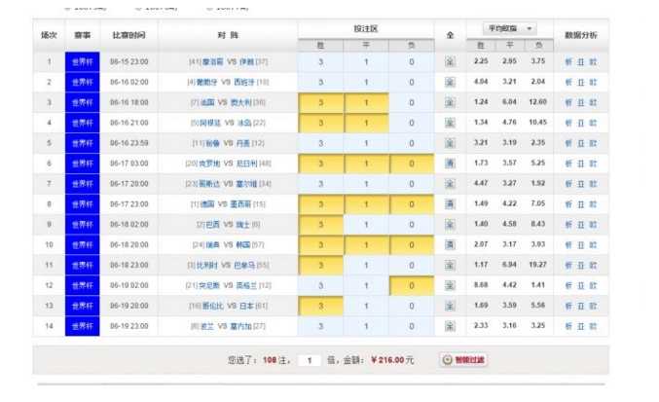659x402 pixels.
Task: Click the 清 clear icon for match 10
Action: (450, 245)
